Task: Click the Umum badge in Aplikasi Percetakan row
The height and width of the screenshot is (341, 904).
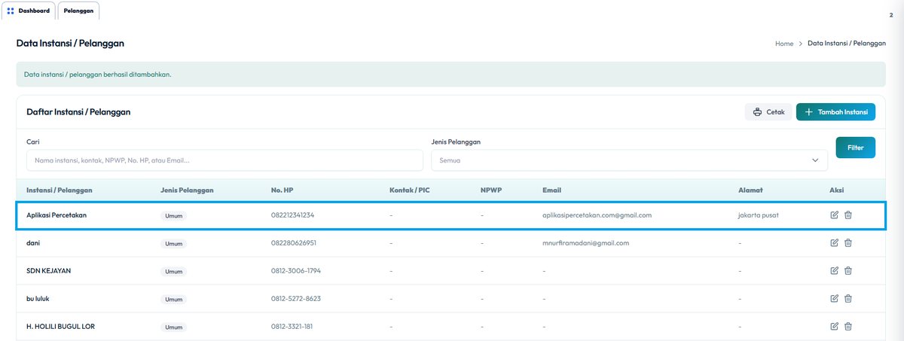Action: pyautogui.click(x=174, y=216)
